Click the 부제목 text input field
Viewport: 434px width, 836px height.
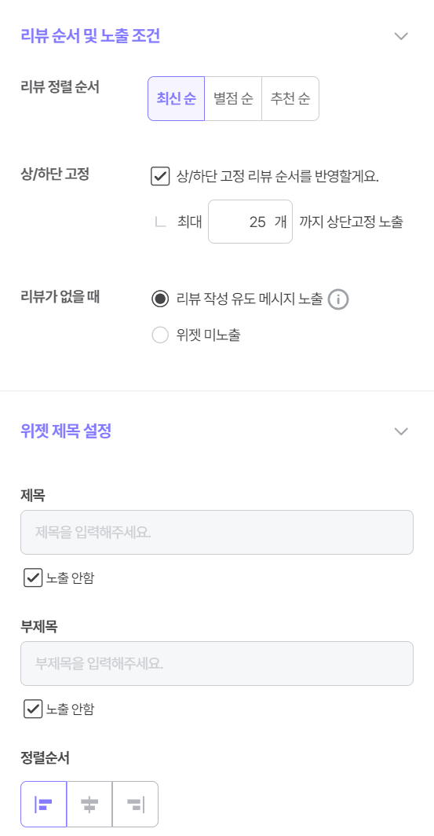[217, 663]
